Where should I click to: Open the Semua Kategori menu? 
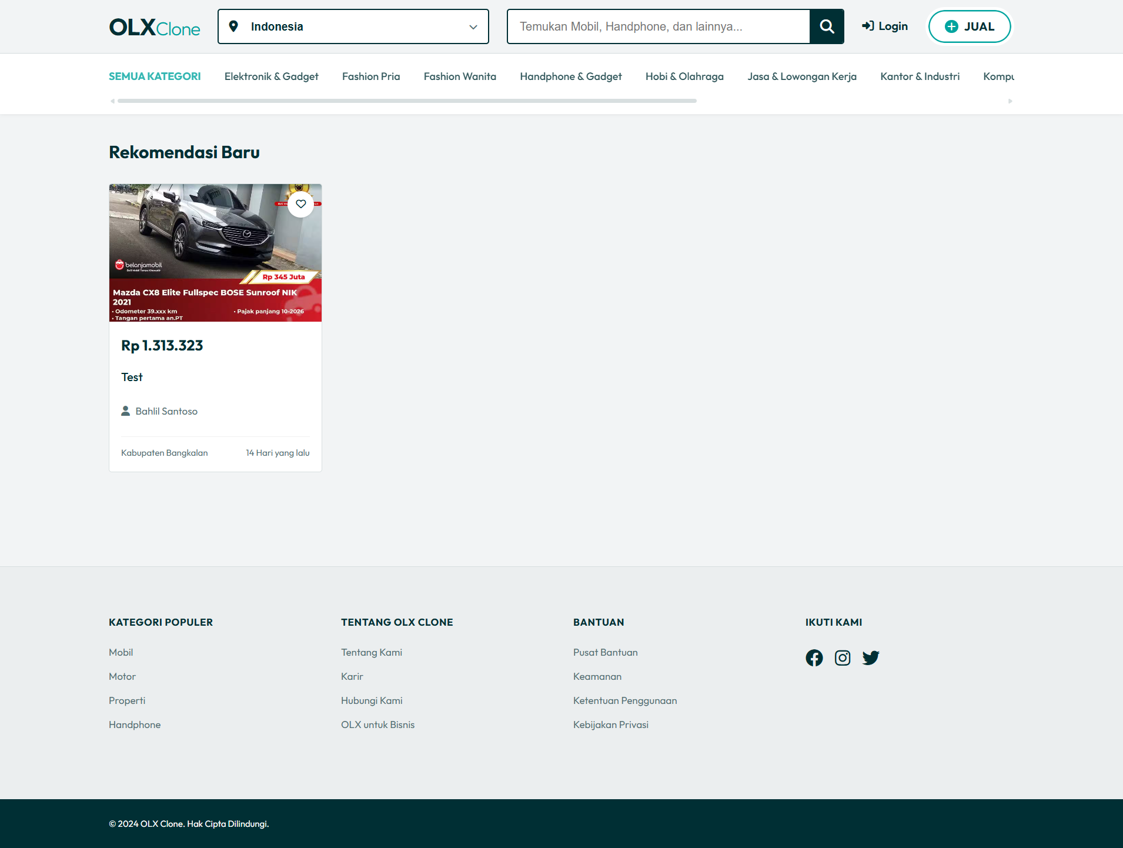tap(155, 76)
